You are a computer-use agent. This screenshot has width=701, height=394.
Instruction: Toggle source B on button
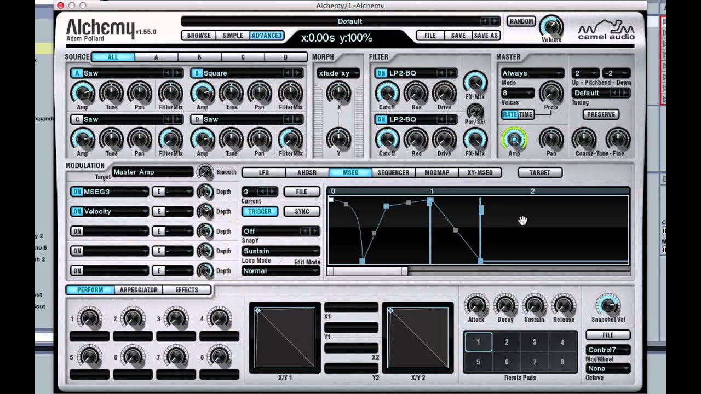click(197, 73)
